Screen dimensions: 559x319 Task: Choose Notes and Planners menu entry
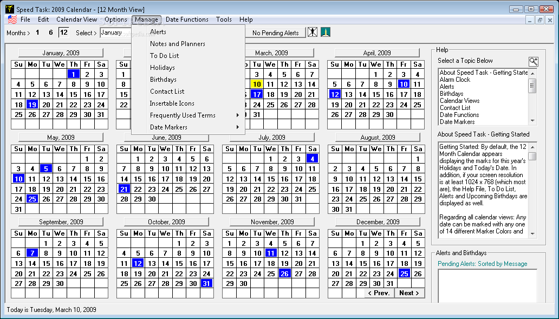[x=188, y=43]
